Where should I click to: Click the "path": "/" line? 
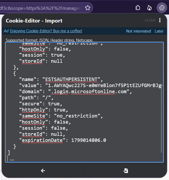pos(36,98)
